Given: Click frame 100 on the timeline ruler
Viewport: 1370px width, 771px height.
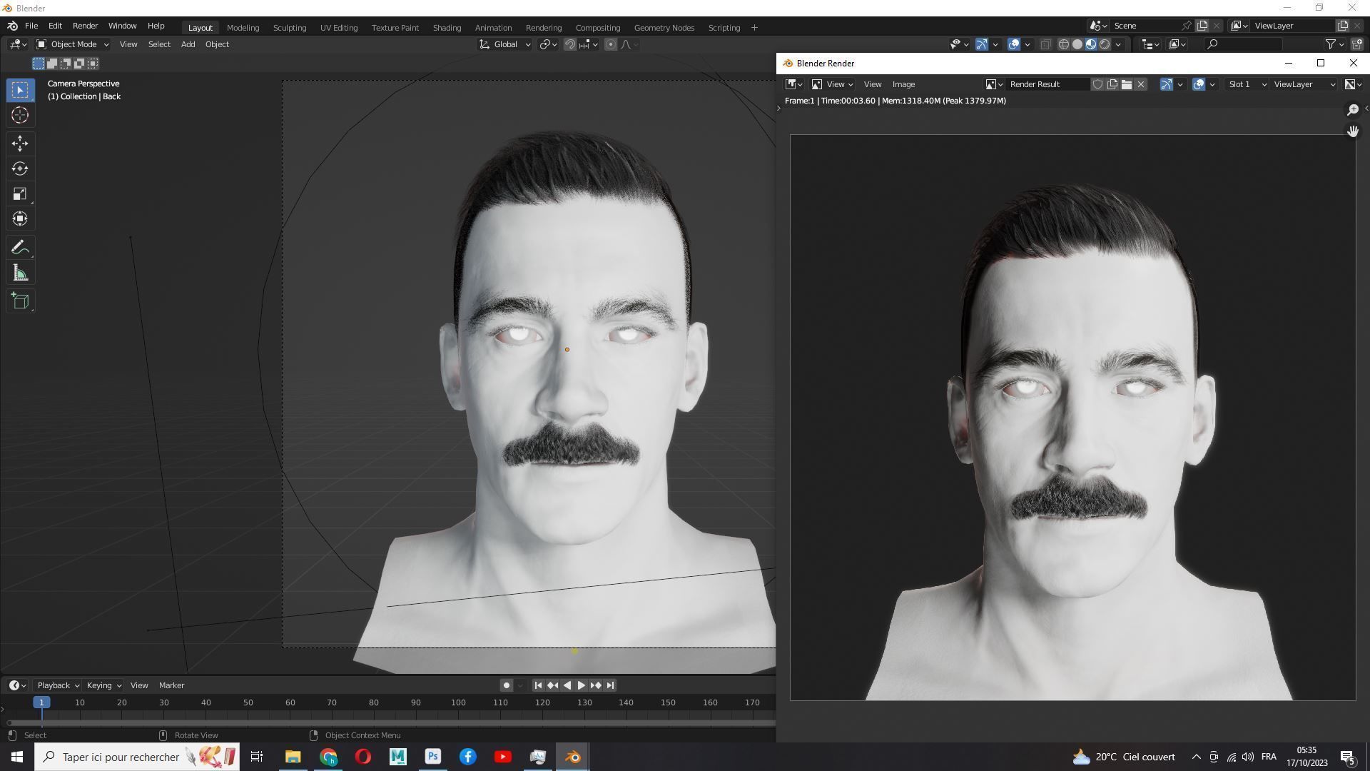Looking at the screenshot, I should coord(458,702).
